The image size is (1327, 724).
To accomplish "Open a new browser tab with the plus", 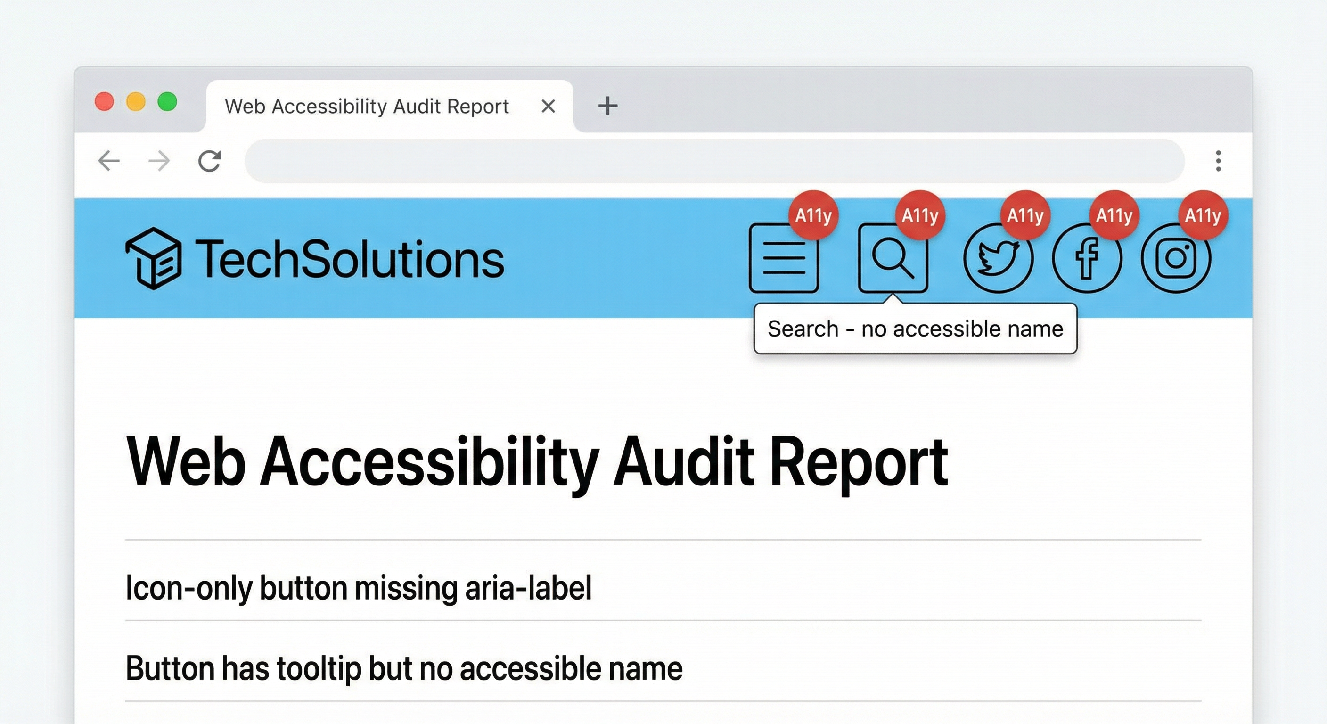I will click(607, 106).
